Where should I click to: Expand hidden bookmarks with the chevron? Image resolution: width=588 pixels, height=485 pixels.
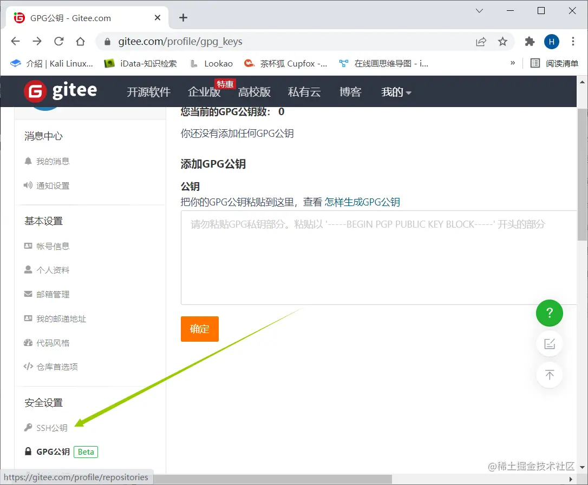coord(512,63)
